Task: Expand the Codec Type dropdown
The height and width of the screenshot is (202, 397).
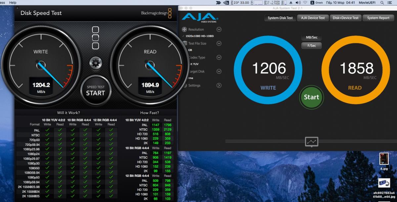Action: click(x=219, y=57)
